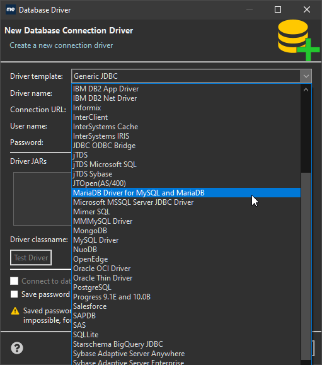Select MariaDB Driver for MySQL and MariaDB
Image resolution: width=322 pixels, height=365 pixels.
coord(186,193)
